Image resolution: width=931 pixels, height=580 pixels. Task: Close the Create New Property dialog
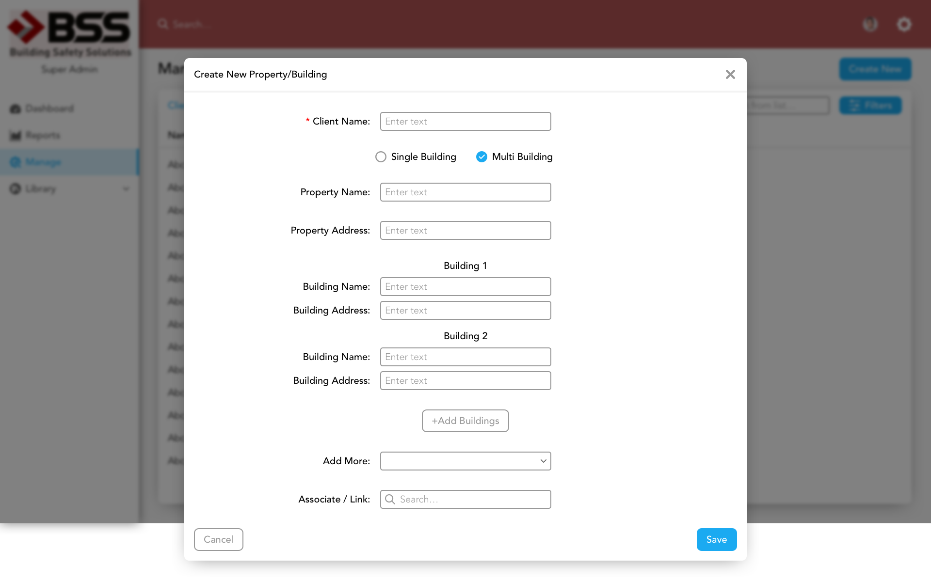(730, 74)
